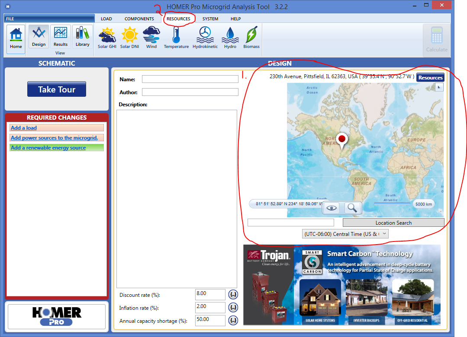Click the map magnifier zoom button
This screenshot has width=467, height=337.
tap(353, 208)
